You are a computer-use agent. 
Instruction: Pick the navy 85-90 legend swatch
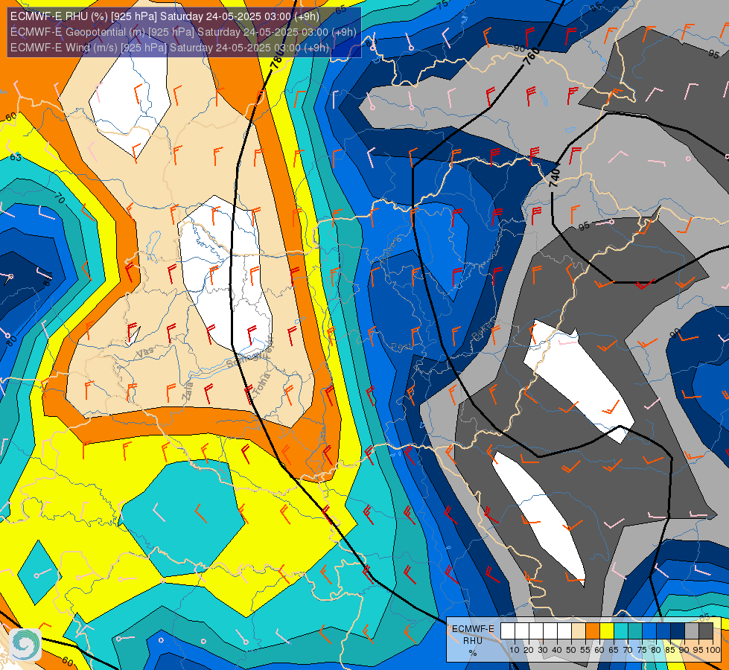tap(678, 631)
